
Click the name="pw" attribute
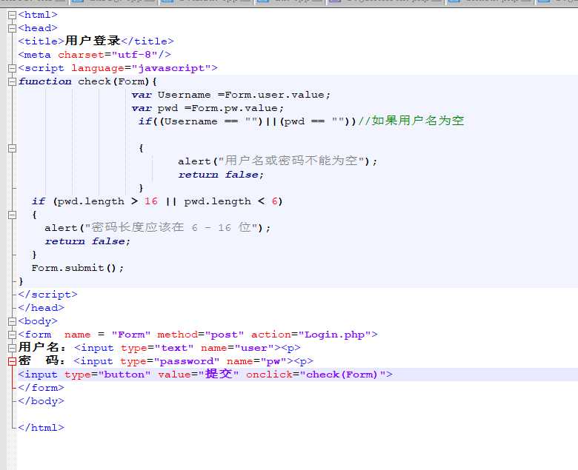coord(256,361)
